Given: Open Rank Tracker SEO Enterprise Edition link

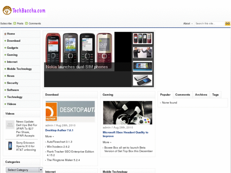Looking at the screenshot, I should tap(71, 153).
